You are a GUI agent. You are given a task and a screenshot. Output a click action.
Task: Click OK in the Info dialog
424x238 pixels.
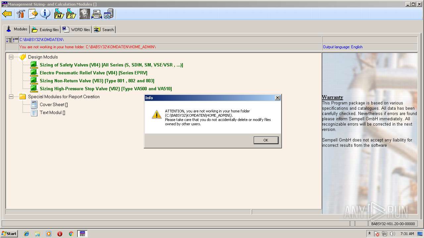point(266,140)
